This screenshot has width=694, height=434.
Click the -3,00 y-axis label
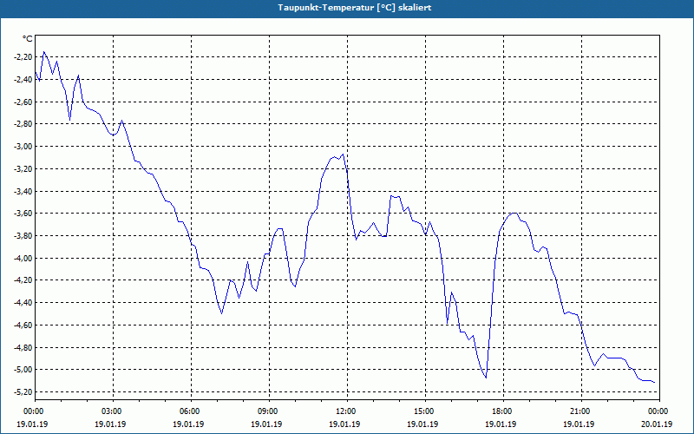click(x=23, y=147)
